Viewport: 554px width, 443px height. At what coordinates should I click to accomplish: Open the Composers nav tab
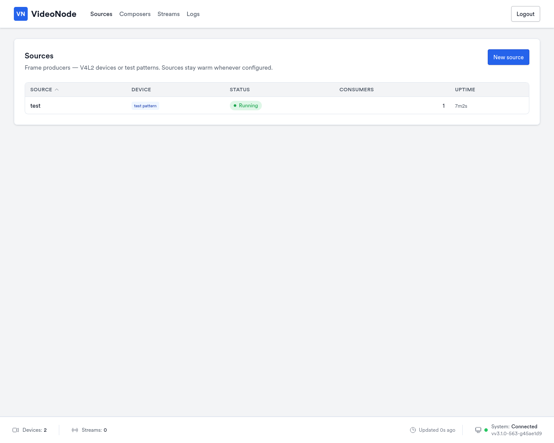135,14
